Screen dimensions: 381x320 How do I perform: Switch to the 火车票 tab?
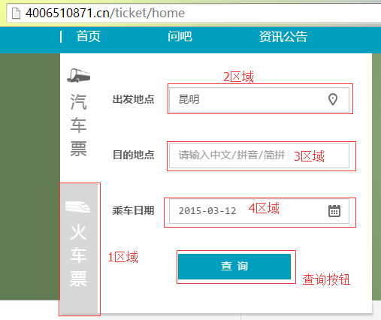pos(79,249)
